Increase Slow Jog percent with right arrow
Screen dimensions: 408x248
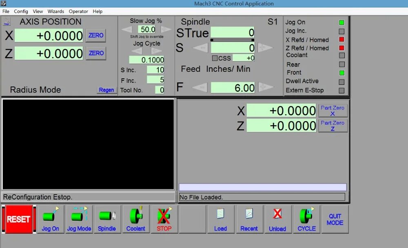[x=166, y=29]
